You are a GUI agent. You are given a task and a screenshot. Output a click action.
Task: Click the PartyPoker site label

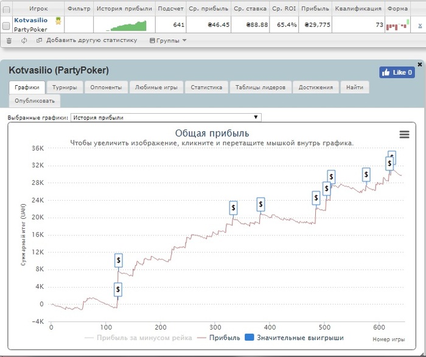pos(30,30)
